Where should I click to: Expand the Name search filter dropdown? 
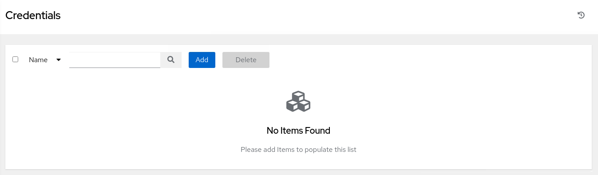tap(45, 60)
